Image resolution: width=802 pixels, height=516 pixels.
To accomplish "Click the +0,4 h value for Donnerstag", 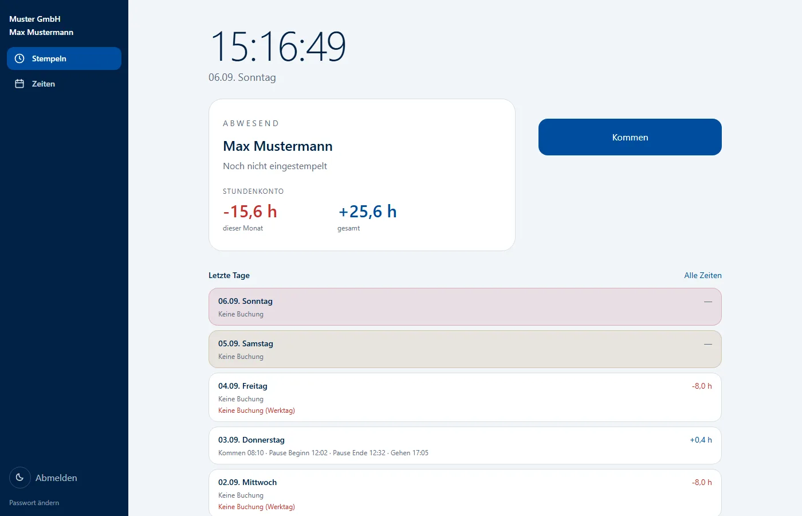I will (701, 440).
